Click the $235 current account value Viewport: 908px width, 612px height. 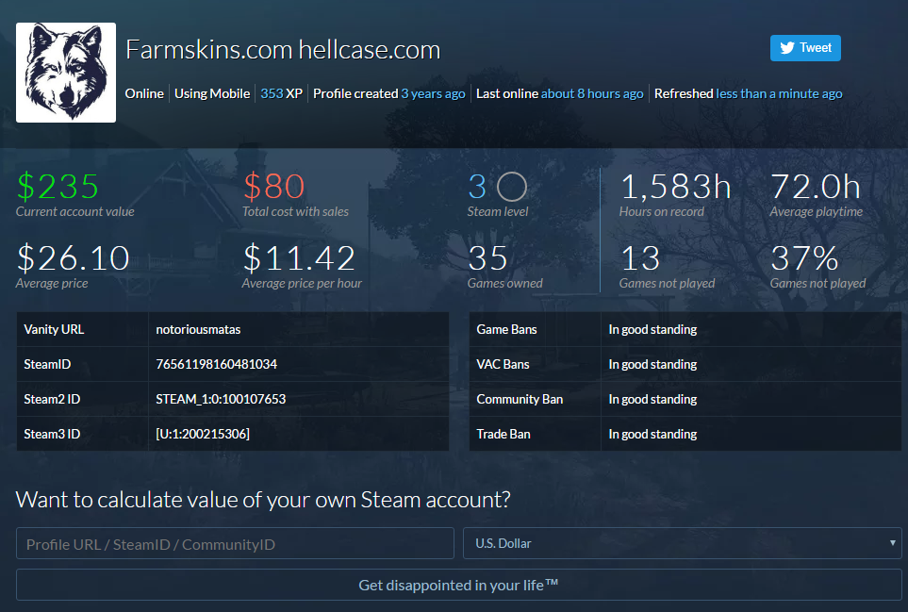click(58, 187)
